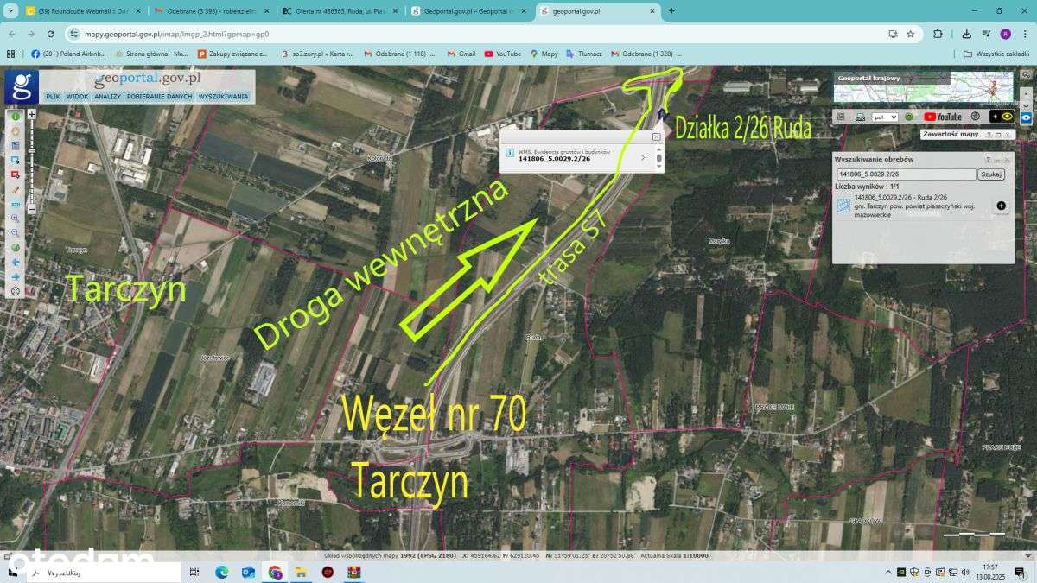Click the map zoom slider handle
The height and width of the screenshot is (583, 1037).
click(32, 150)
